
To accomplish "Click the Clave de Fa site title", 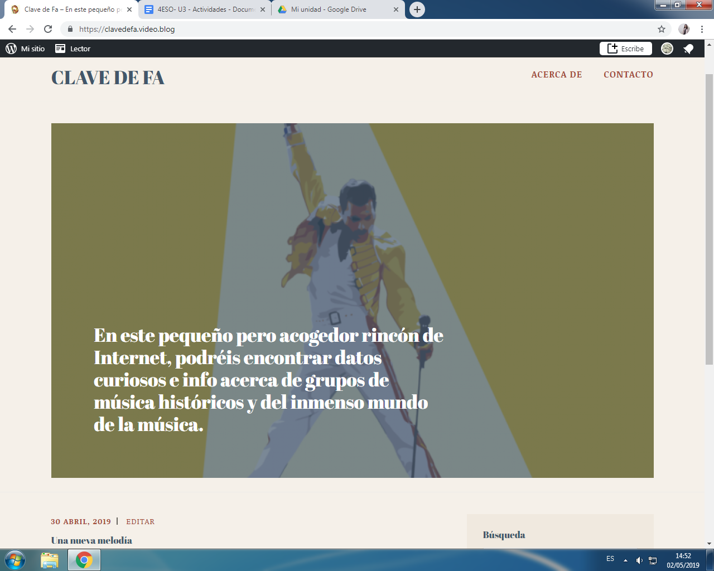I will point(108,78).
